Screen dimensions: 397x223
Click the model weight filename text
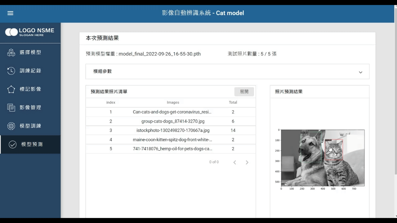click(x=160, y=54)
